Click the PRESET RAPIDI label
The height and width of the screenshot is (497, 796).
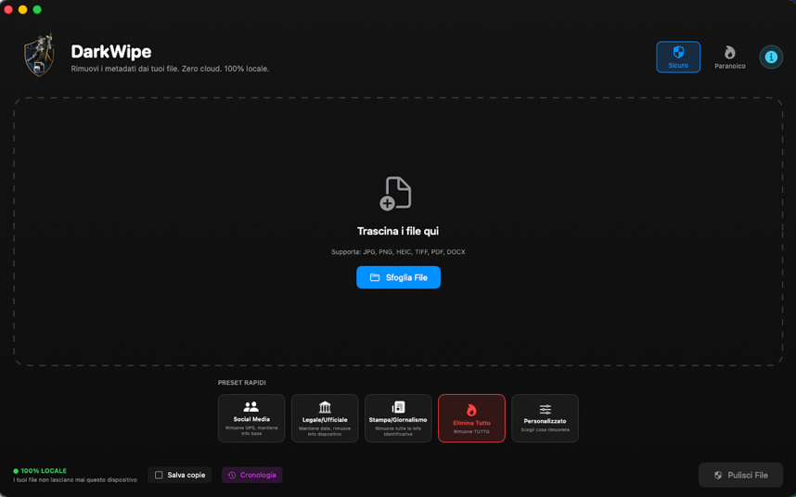tap(241, 383)
